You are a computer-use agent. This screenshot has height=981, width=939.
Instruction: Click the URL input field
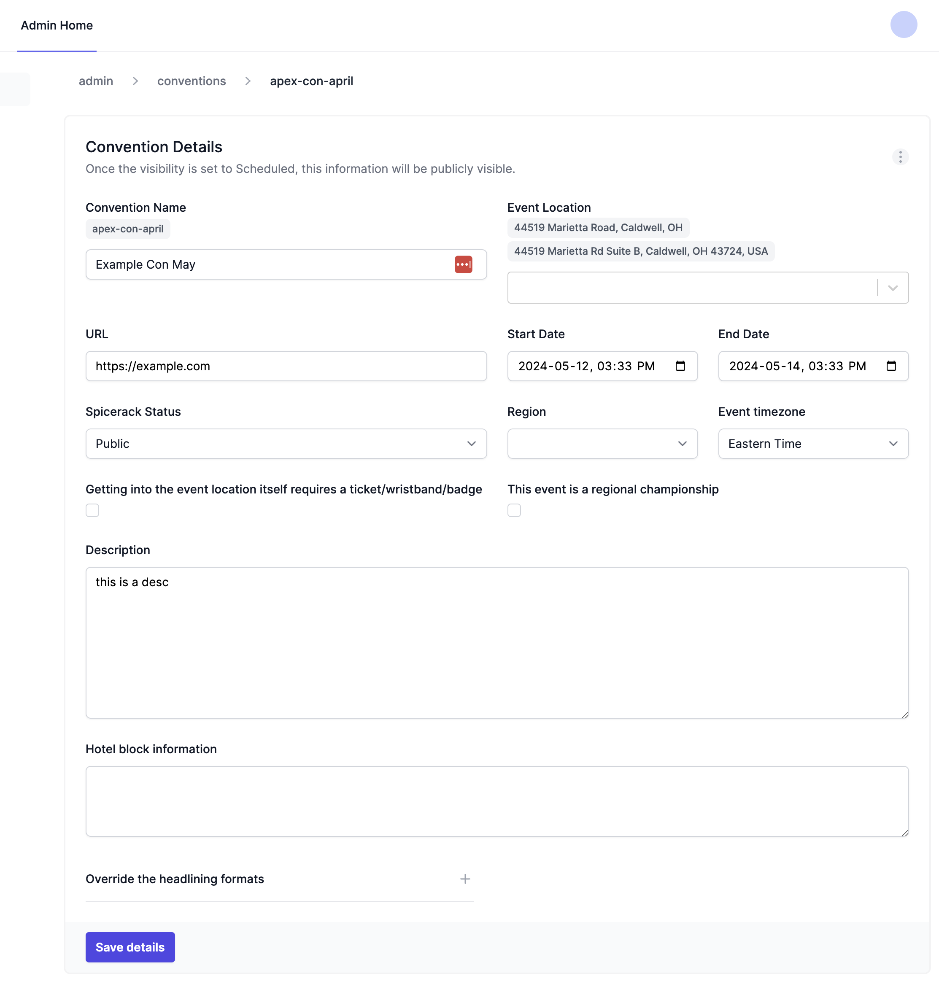point(286,366)
